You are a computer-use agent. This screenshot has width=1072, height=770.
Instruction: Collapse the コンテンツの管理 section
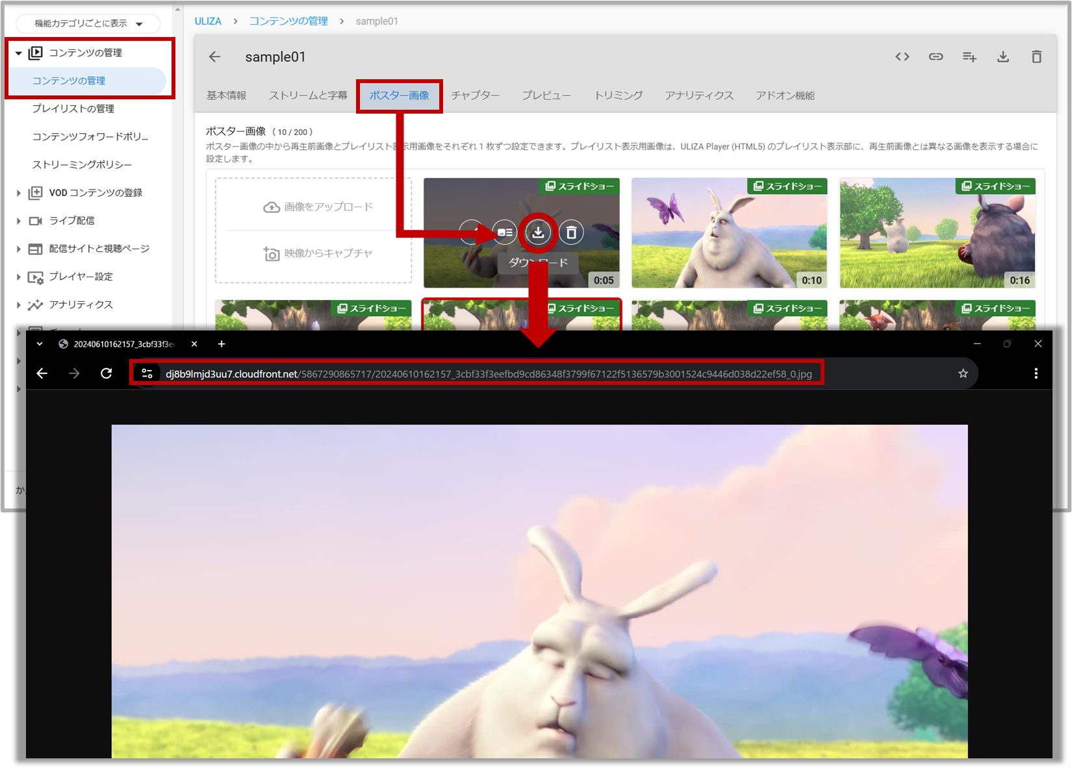18,53
